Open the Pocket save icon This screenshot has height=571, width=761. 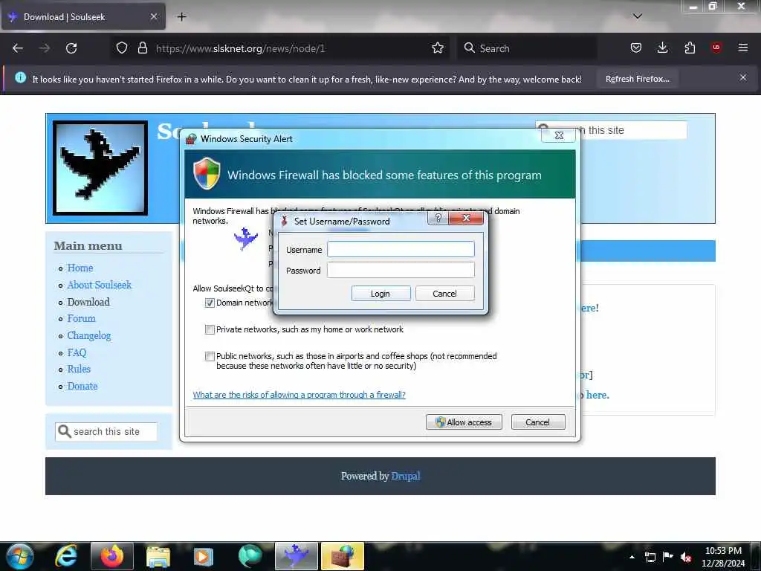click(636, 48)
